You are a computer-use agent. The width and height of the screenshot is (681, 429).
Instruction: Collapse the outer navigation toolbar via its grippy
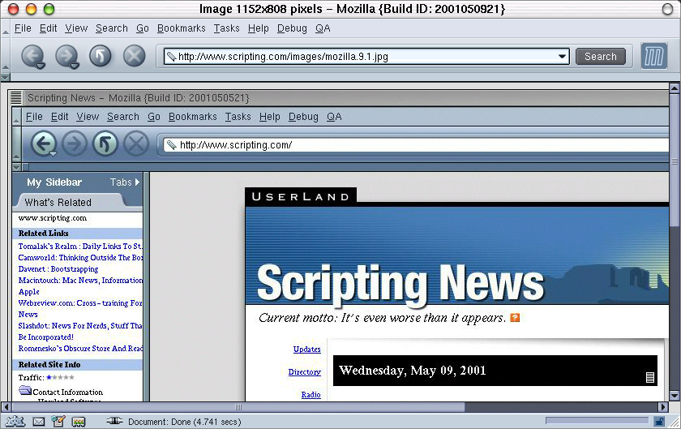(5, 56)
